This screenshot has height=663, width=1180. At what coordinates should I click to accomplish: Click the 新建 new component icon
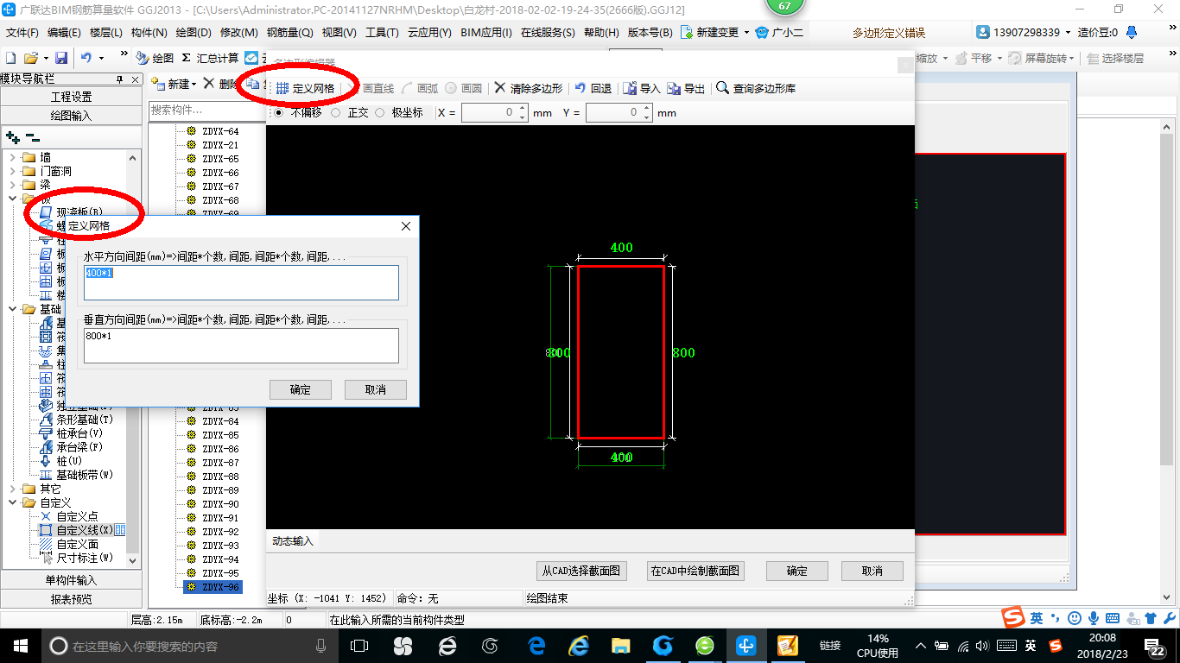(x=158, y=84)
